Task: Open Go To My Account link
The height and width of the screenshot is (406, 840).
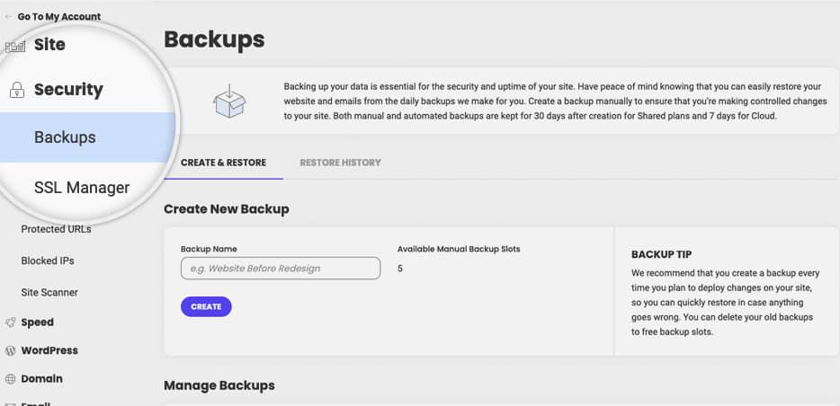Action: (x=59, y=17)
